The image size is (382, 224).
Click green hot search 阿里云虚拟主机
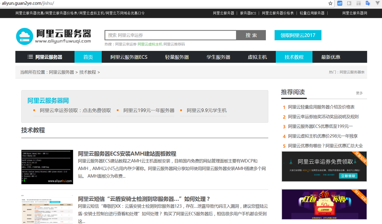click(x=150, y=44)
